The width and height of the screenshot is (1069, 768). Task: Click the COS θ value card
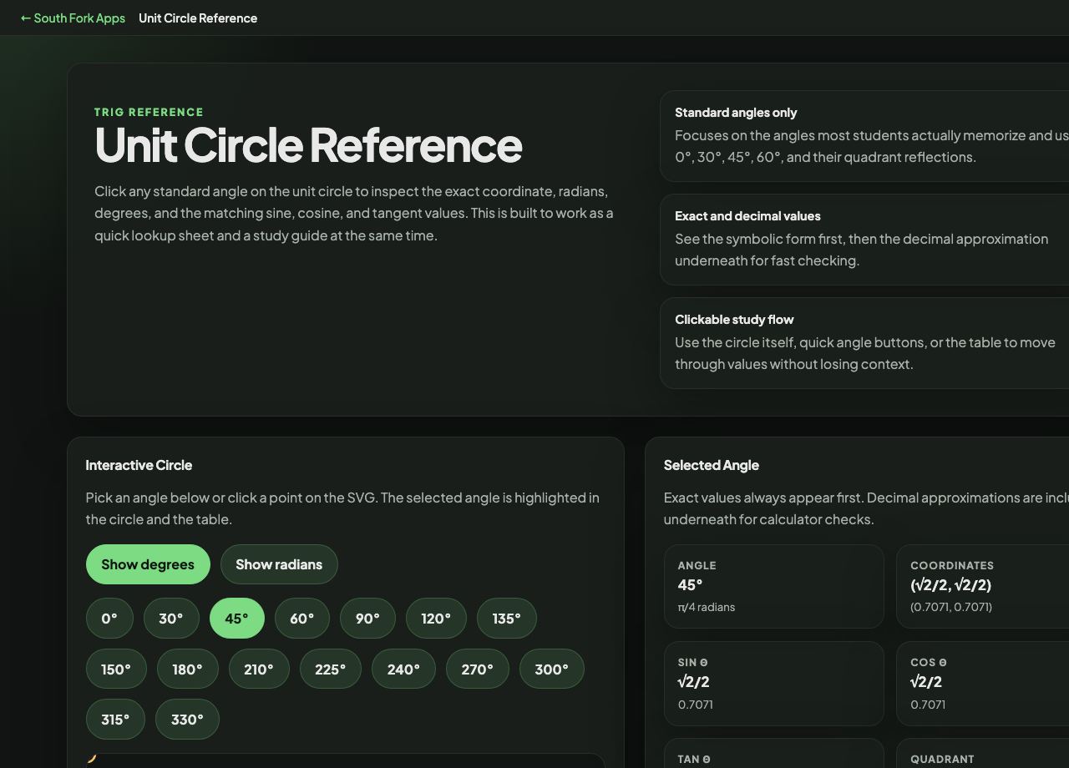click(x=983, y=684)
